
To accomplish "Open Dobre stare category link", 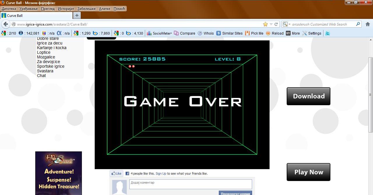I will point(48,39).
